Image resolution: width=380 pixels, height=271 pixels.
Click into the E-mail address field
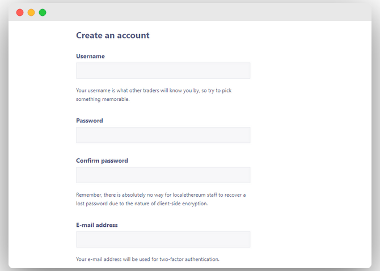coord(163,239)
